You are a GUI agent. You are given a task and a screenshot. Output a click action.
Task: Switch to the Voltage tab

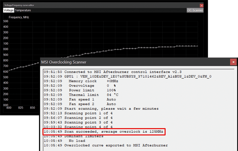click(9, 10)
